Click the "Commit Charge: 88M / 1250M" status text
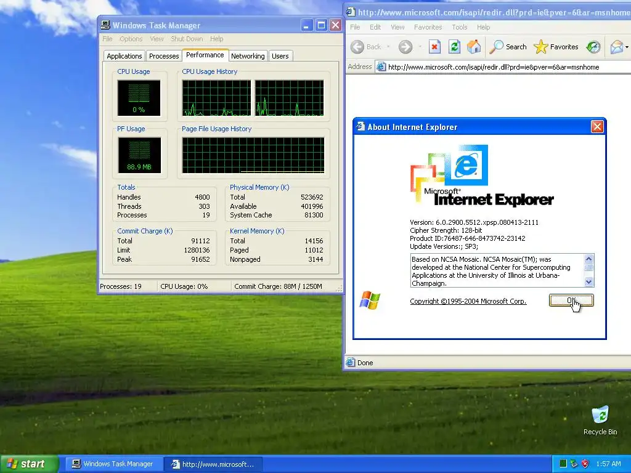Viewport: 631px width, 473px height. click(x=278, y=286)
